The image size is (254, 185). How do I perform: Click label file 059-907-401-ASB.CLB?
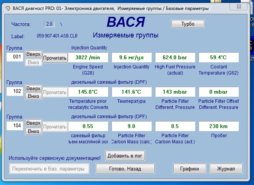click(57, 36)
